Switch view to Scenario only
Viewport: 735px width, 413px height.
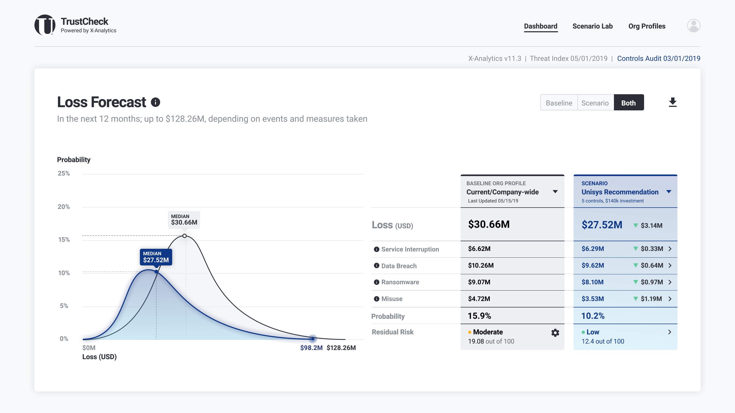click(595, 103)
